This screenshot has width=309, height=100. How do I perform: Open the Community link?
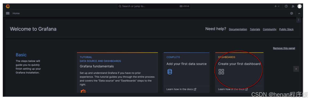click(270, 29)
